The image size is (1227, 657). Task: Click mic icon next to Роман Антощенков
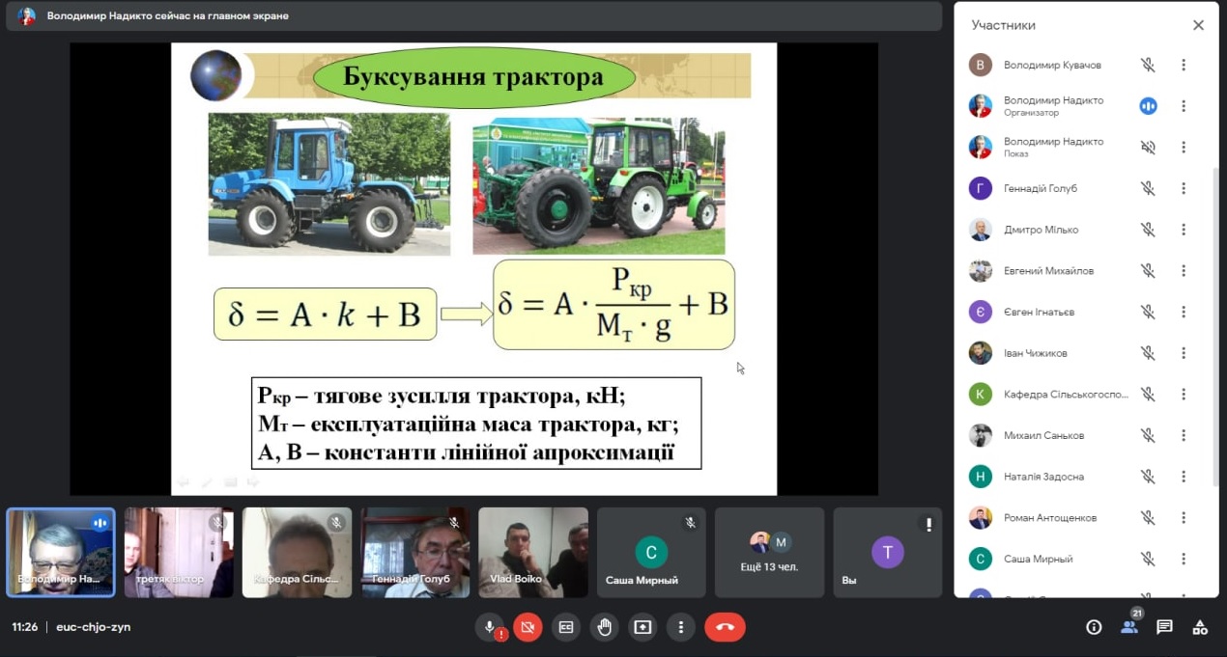point(1148,518)
